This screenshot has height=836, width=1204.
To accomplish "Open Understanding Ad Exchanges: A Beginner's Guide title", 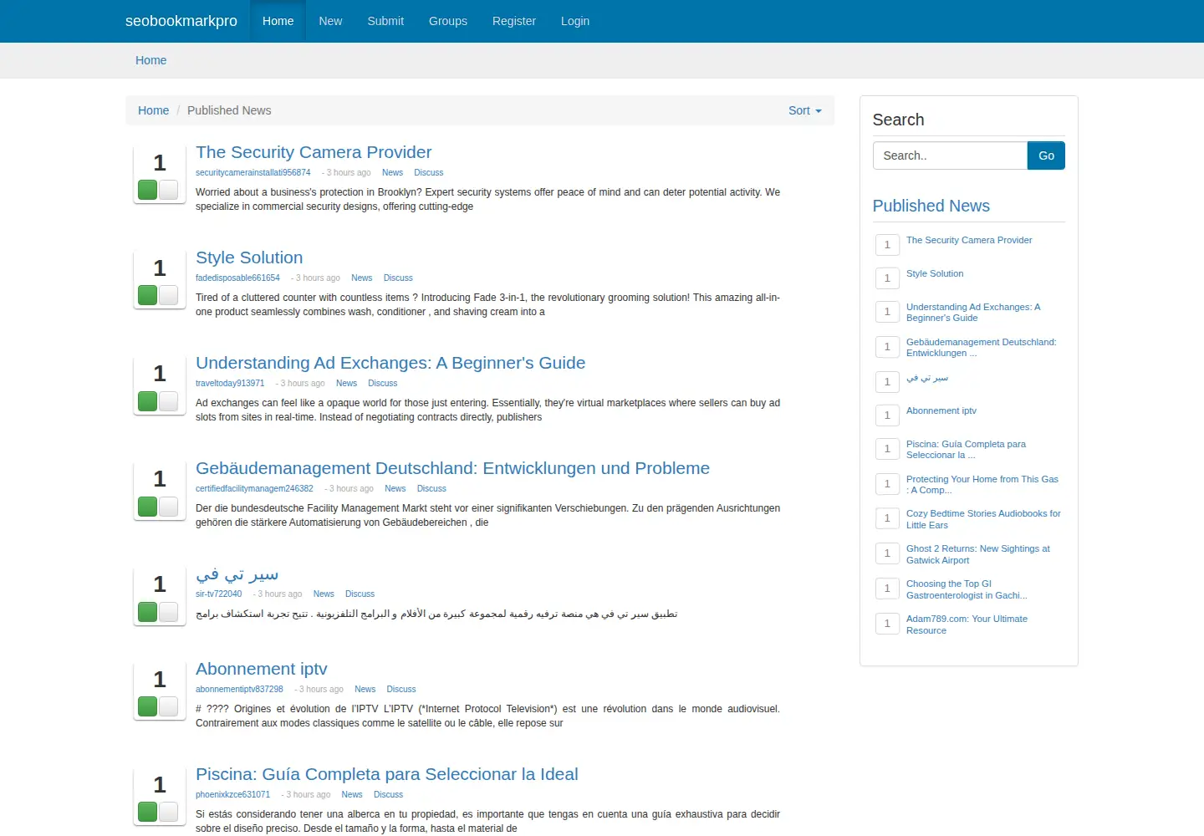I will [x=390, y=363].
